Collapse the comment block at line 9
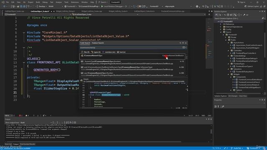This screenshot has height=150, width=267. coord(24,47)
